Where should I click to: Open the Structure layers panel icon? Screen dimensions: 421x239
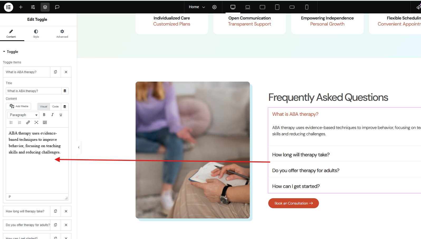45,7
